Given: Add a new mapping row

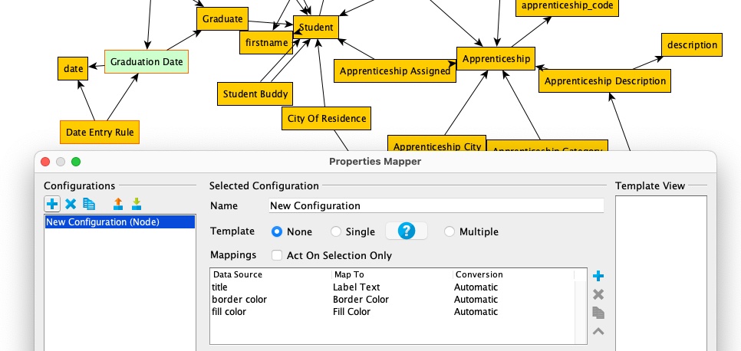Looking at the screenshot, I should click(599, 276).
